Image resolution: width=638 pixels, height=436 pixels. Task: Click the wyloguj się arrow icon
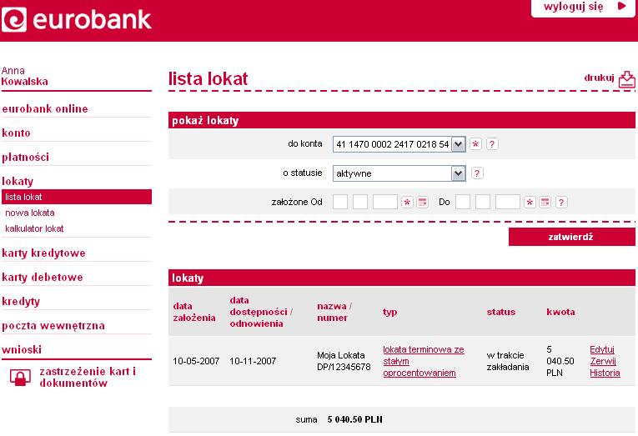621,6
